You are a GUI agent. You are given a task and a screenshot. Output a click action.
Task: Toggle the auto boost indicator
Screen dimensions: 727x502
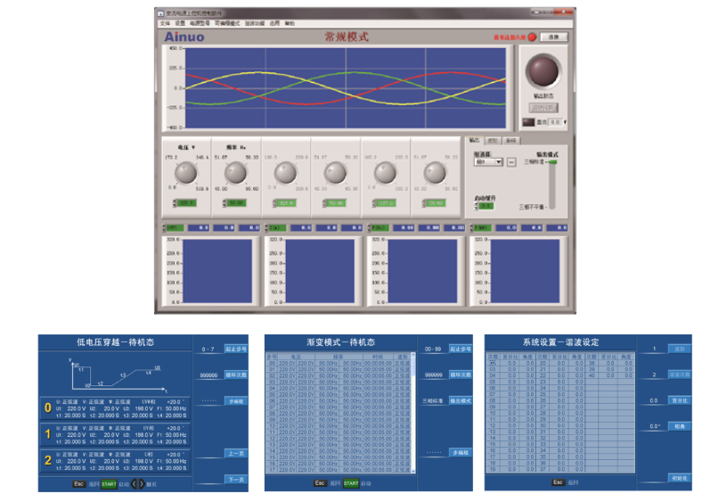pyautogui.click(x=486, y=206)
